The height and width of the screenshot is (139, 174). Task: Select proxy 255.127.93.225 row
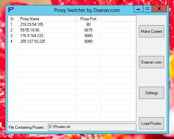pos(72,41)
